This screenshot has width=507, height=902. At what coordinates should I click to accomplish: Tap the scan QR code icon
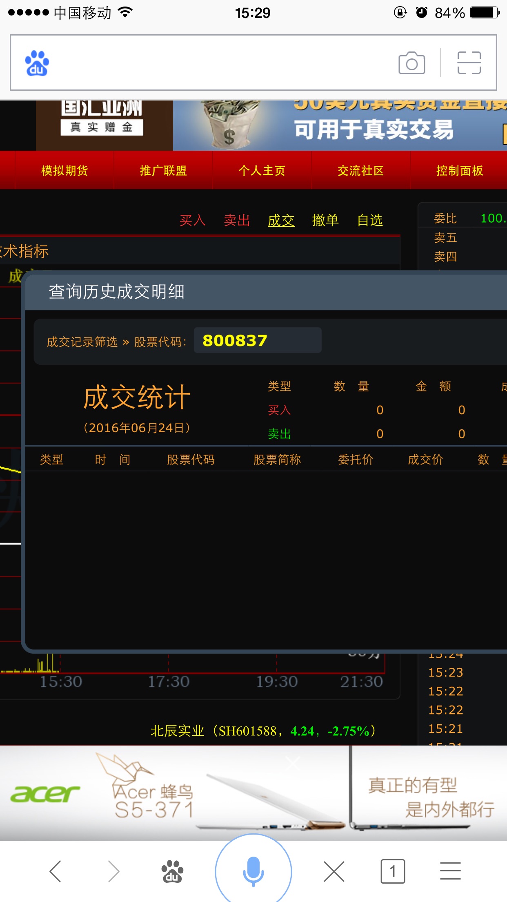tap(469, 63)
